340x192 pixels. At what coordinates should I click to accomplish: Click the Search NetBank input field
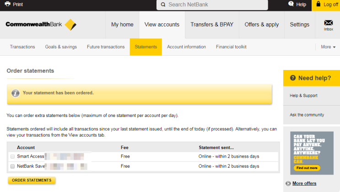point(212,5)
